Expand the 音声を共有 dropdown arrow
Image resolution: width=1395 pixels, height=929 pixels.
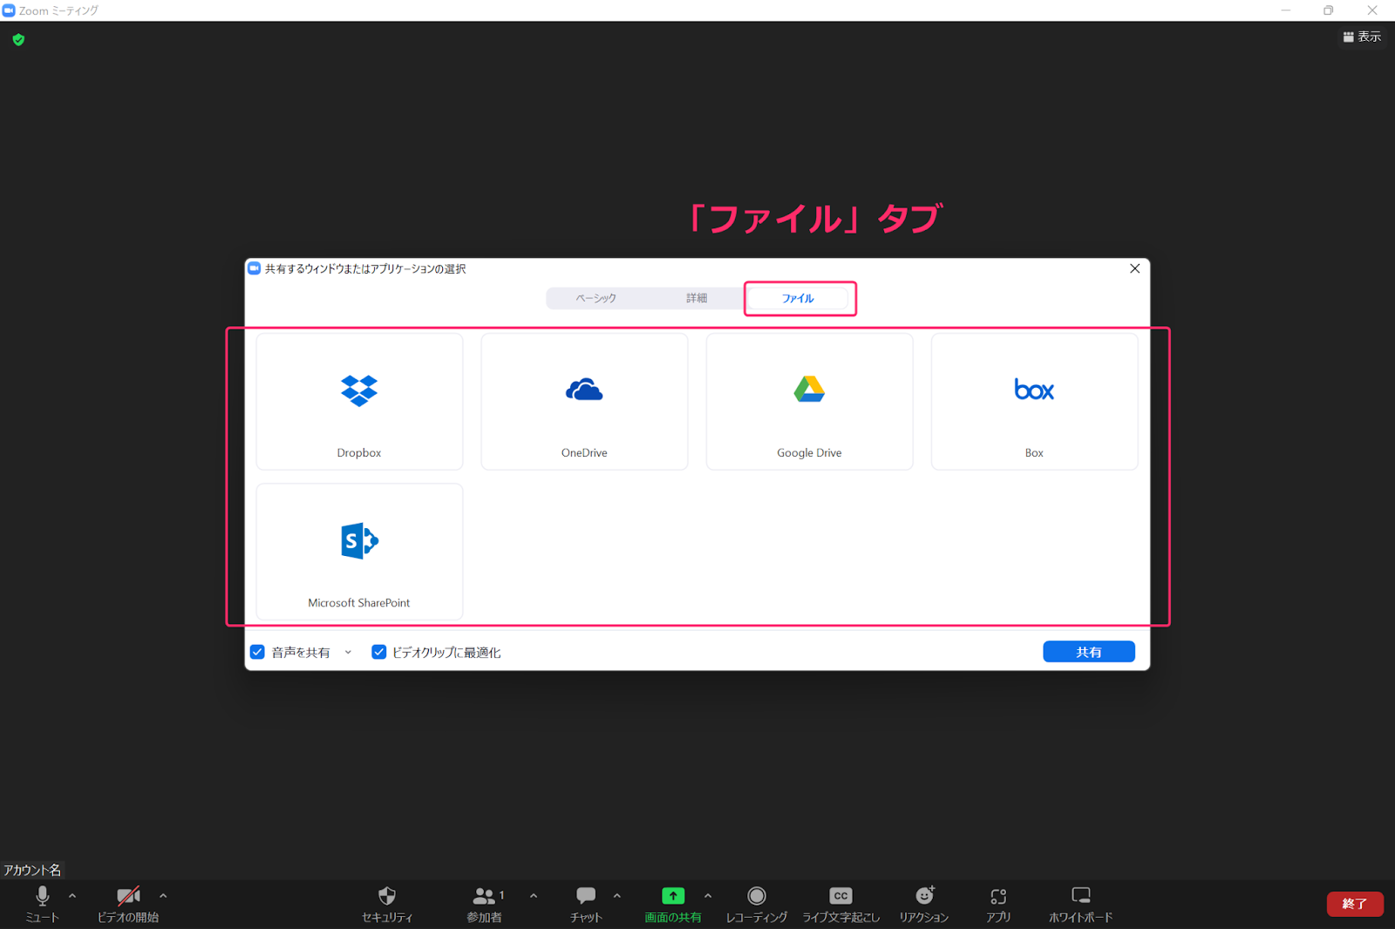pyautogui.click(x=348, y=652)
